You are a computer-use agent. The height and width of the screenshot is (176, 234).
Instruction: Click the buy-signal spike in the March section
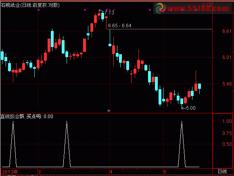click(67, 144)
